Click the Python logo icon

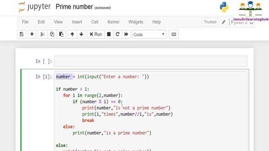(x=224, y=7)
